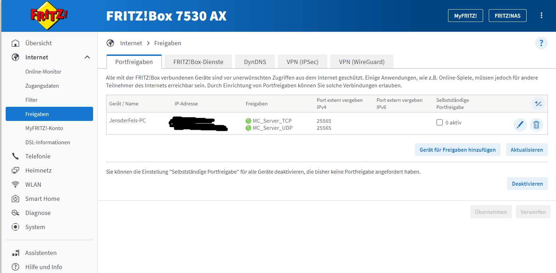556x273 pixels.
Task: Open the Heimnetz menu label
Action: coord(39,170)
